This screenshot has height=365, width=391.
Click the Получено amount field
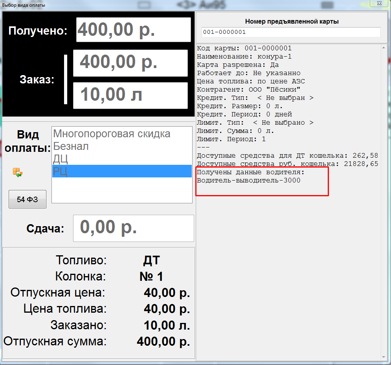click(x=133, y=30)
